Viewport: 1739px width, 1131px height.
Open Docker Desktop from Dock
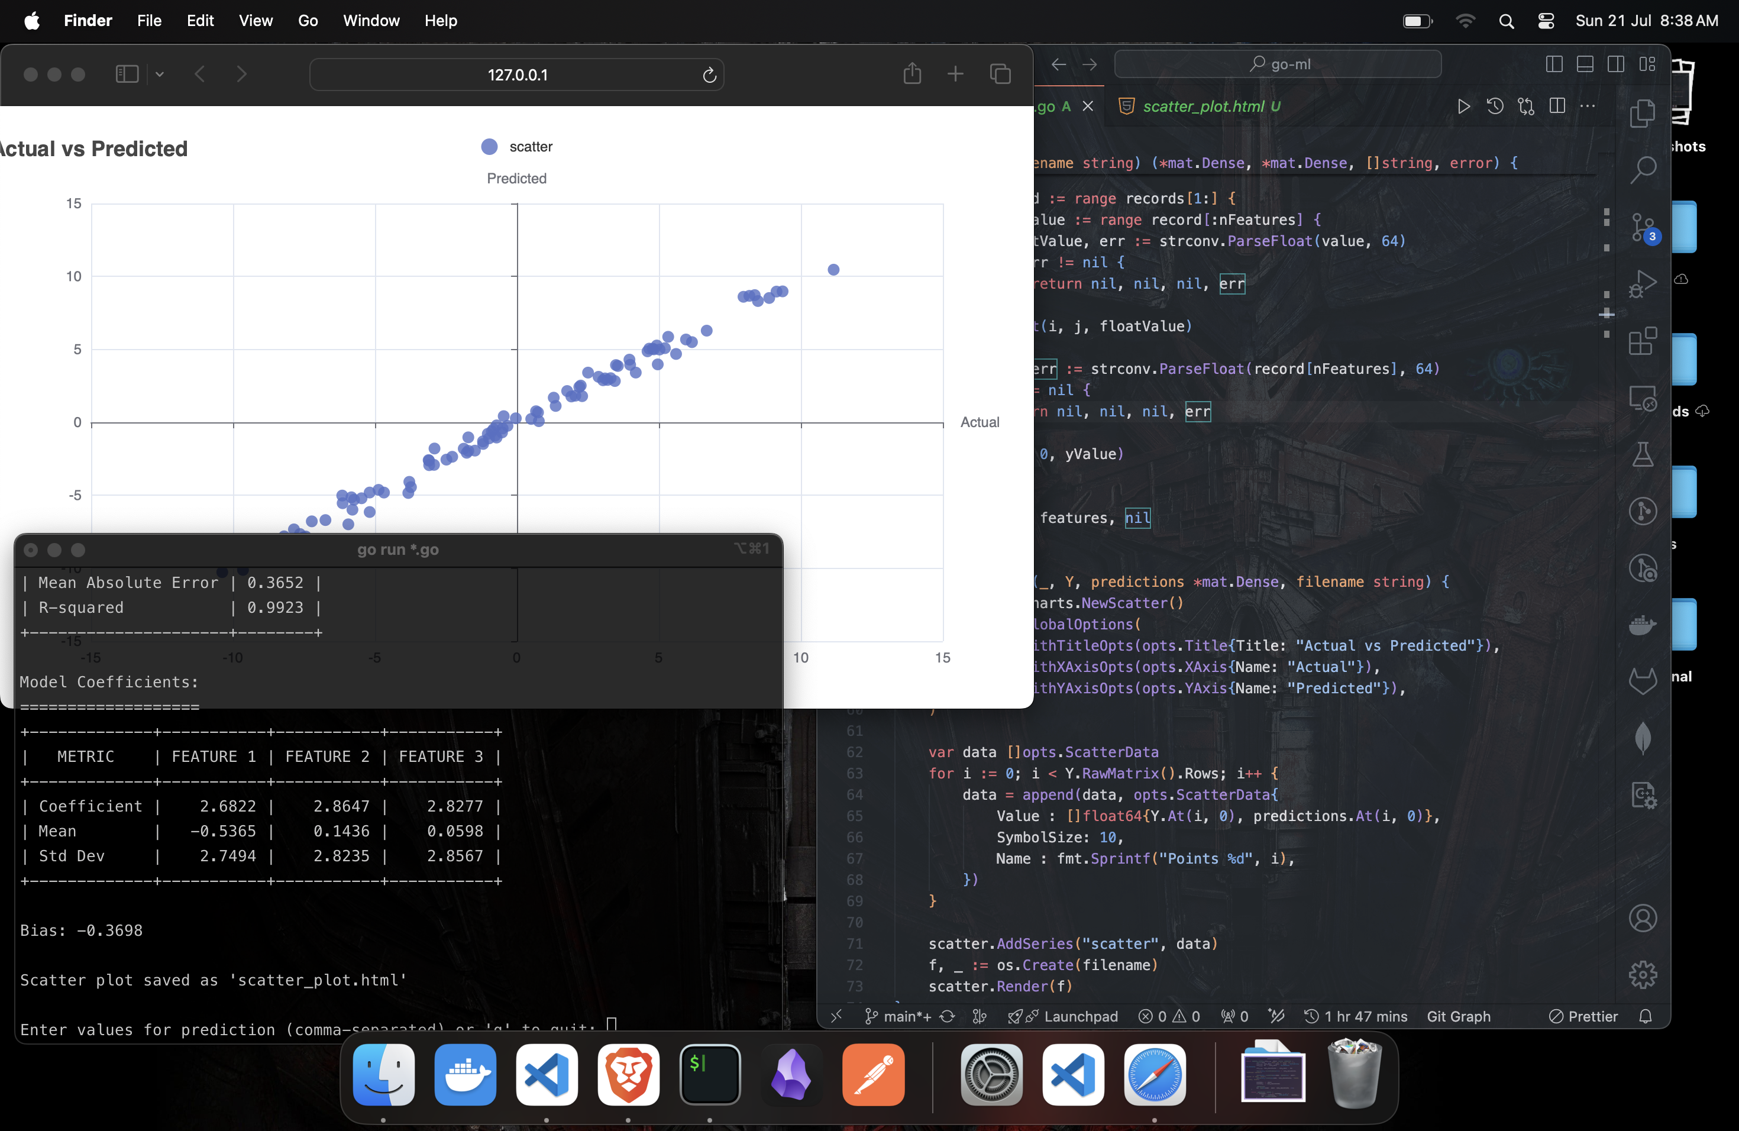click(466, 1075)
